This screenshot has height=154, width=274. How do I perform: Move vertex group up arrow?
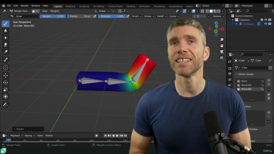[x=269, y=95]
